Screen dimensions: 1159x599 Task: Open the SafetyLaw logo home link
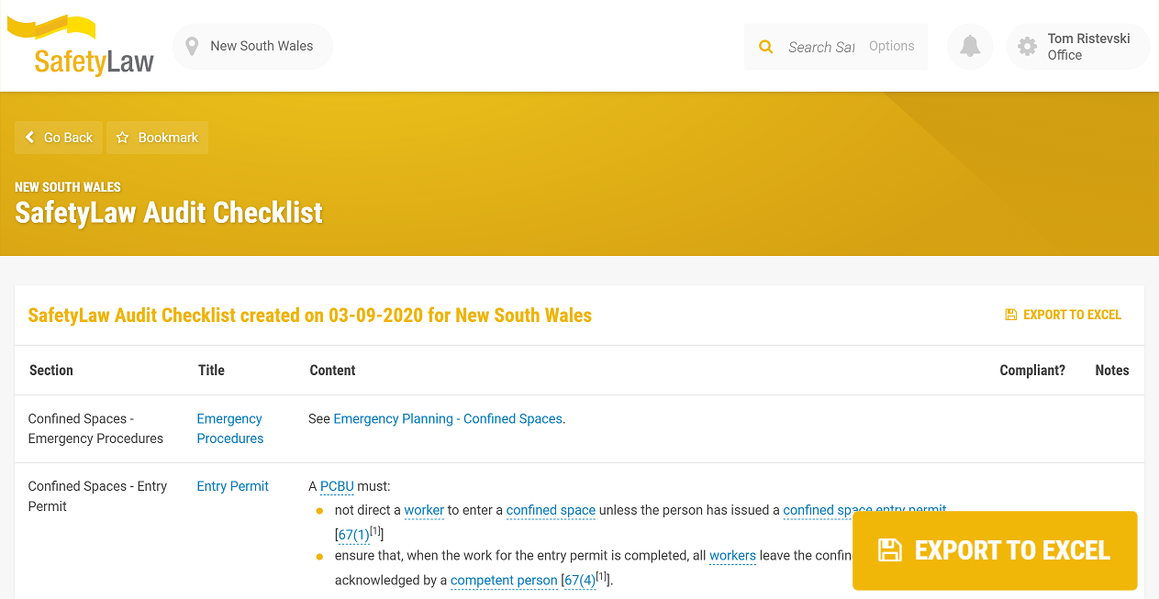81,46
